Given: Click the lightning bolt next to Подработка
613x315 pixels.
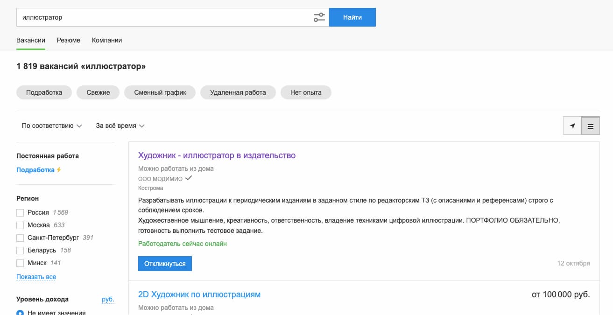Looking at the screenshot, I should pos(59,170).
